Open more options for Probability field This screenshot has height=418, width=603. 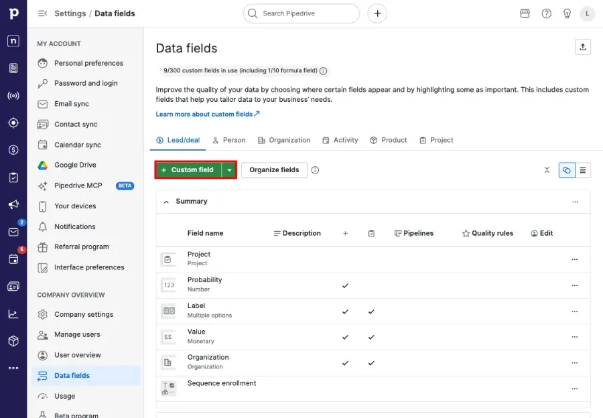click(575, 285)
